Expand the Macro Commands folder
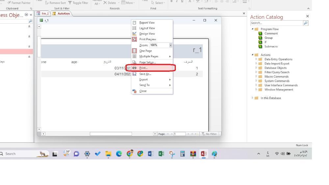The image size is (329, 185). (256, 76)
